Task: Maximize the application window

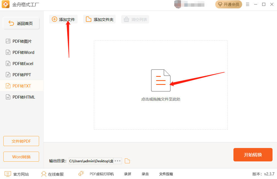Action: (264, 4)
